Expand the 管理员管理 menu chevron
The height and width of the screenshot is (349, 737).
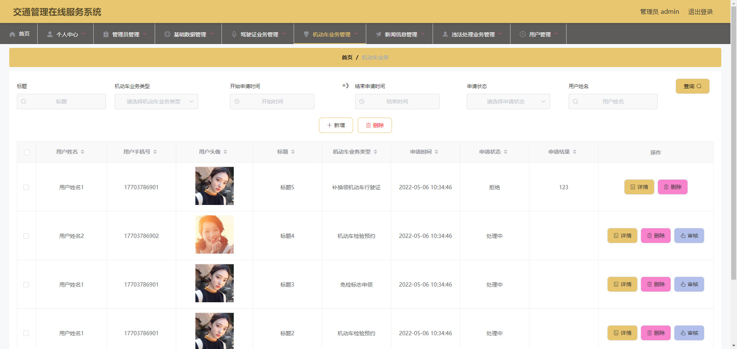pos(145,34)
